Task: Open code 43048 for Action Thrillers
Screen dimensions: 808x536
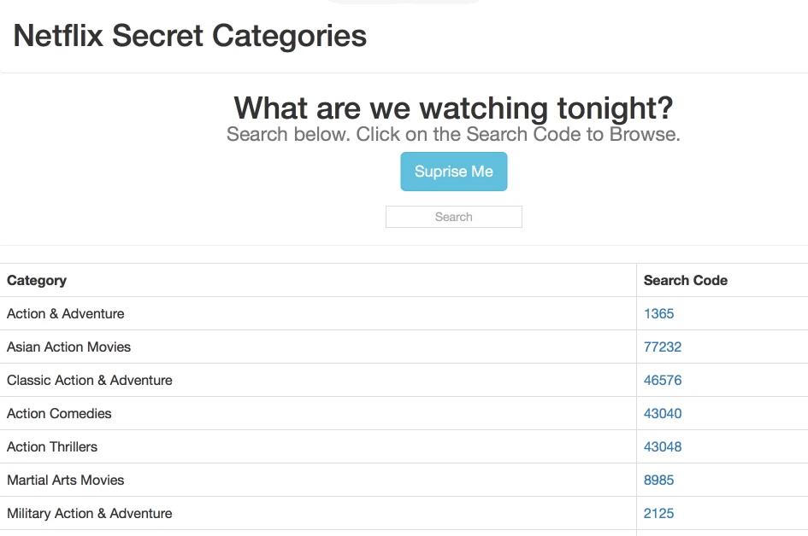Action: click(x=663, y=446)
